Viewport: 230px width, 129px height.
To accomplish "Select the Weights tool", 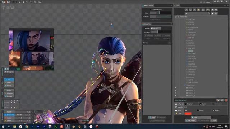I will pos(9,93).
